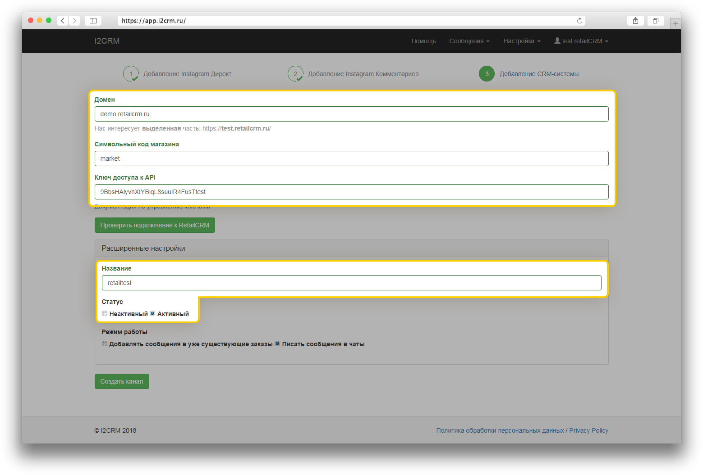703x475 pixels.
Task: Click the step 2 circle with checkmark
Action: tap(295, 74)
